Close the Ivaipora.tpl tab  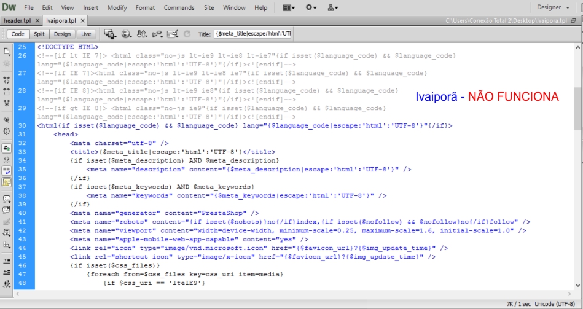point(82,21)
